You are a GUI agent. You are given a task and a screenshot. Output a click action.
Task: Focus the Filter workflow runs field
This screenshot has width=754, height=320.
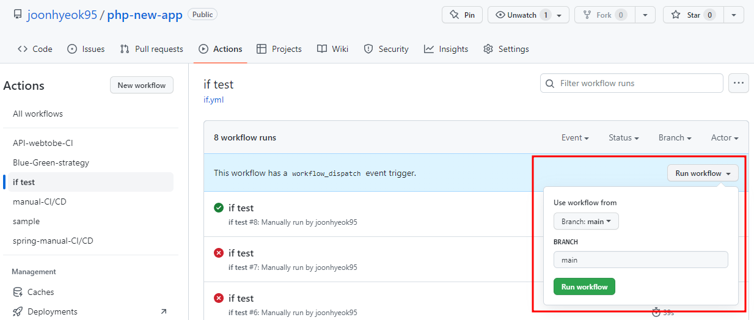coord(632,83)
